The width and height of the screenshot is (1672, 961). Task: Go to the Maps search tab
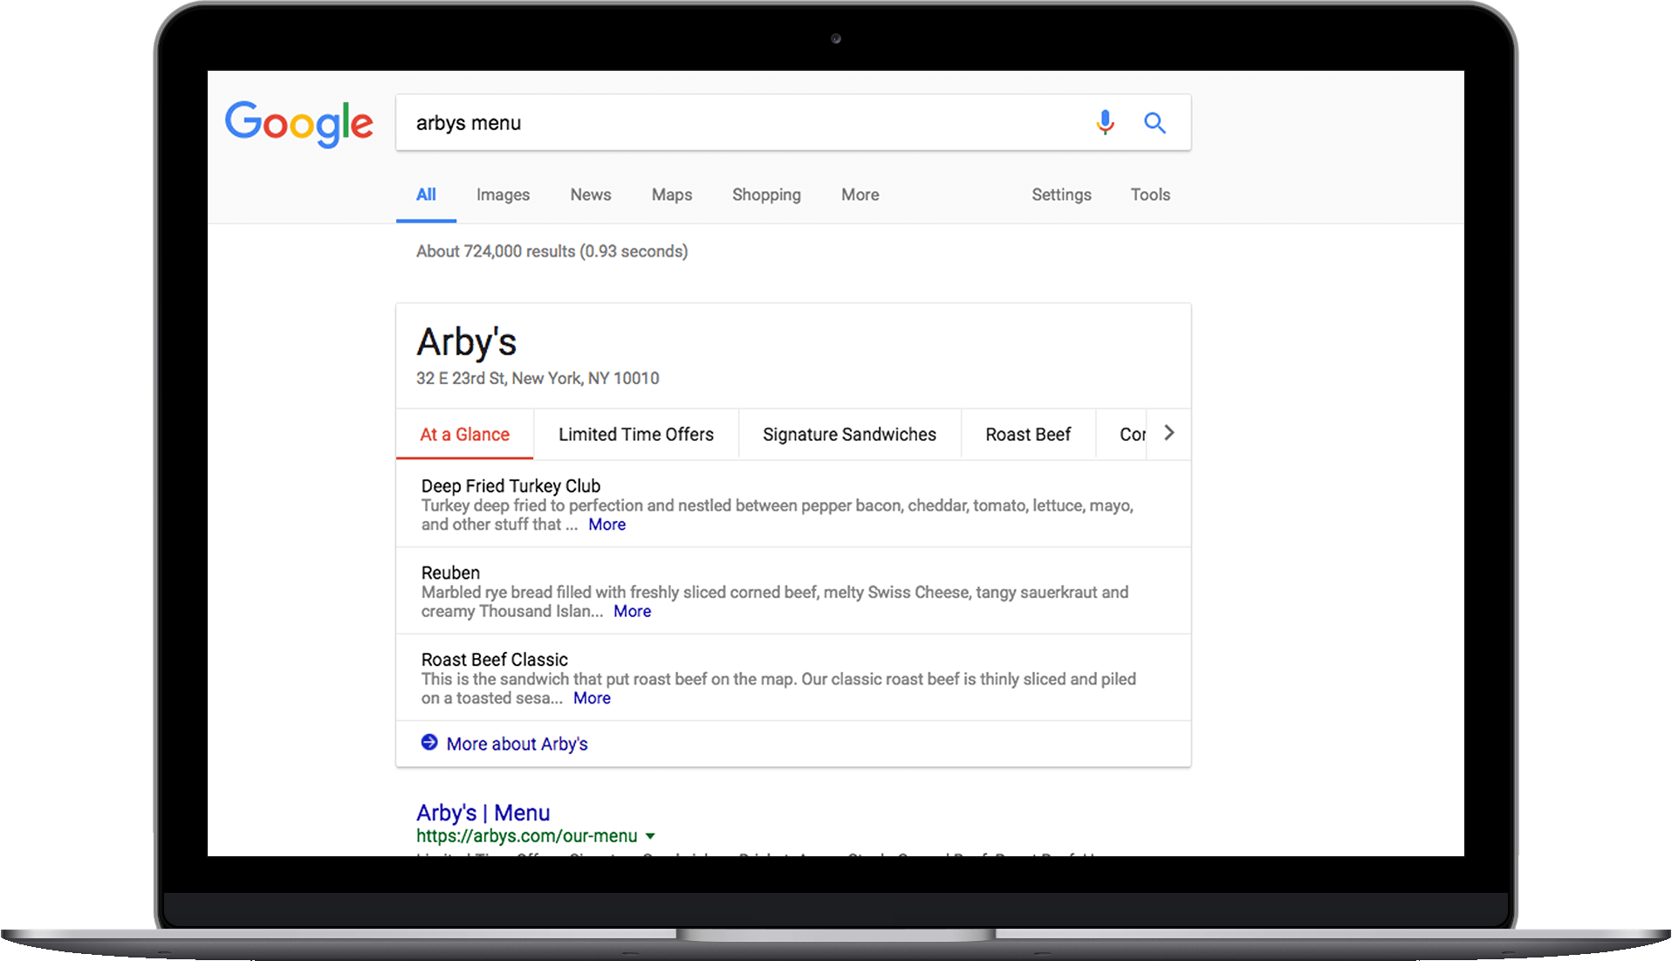pyautogui.click(x=671, y=195)
